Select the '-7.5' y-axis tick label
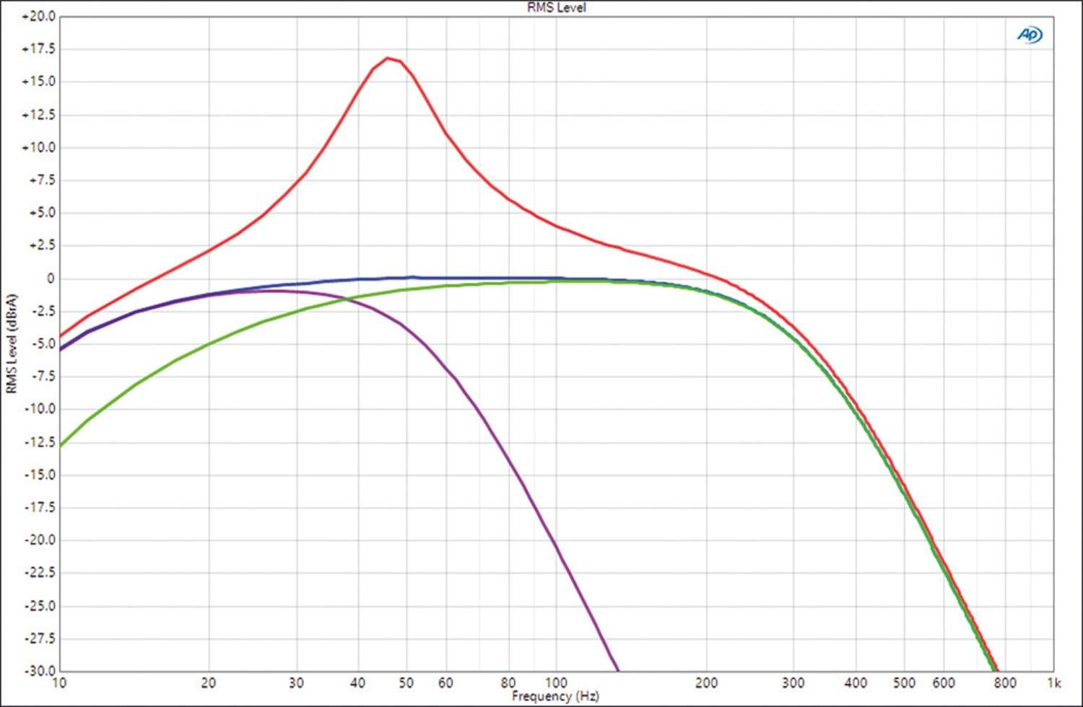The height and width of the screenshot is (707, 1083). point(43,376)
